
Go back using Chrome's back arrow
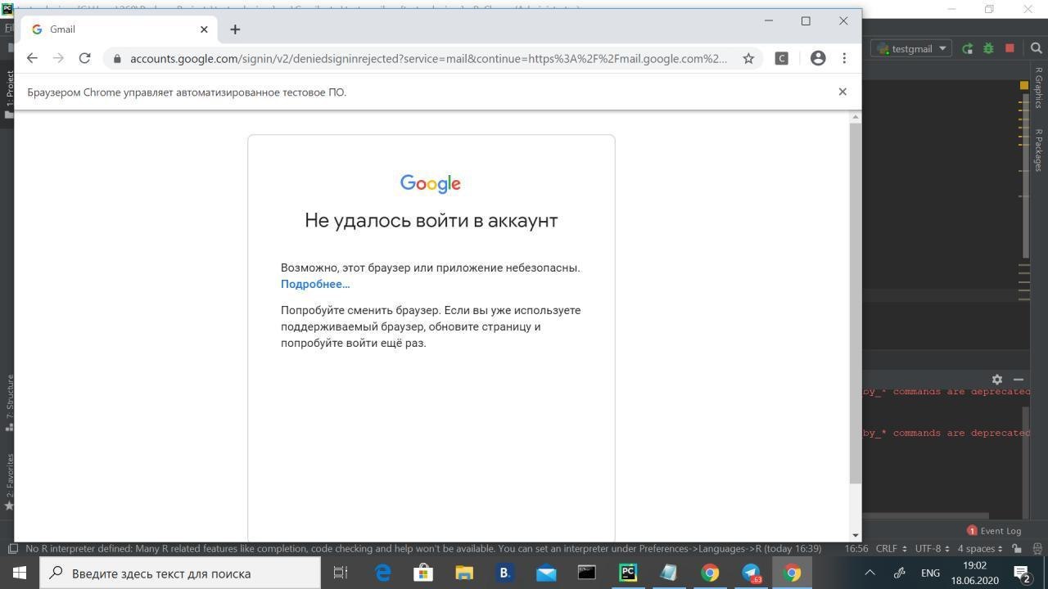pos(32,58)
